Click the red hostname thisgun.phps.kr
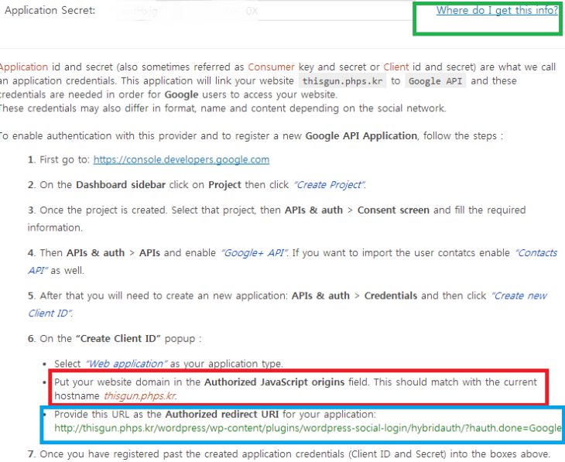Image resolution: width=565 pixels, height=462 pixels. [140, 396]
